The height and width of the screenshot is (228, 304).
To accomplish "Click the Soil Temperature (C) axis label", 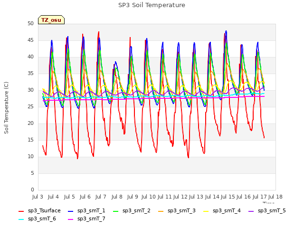I will pyautogui.click(x=6, y=108).
